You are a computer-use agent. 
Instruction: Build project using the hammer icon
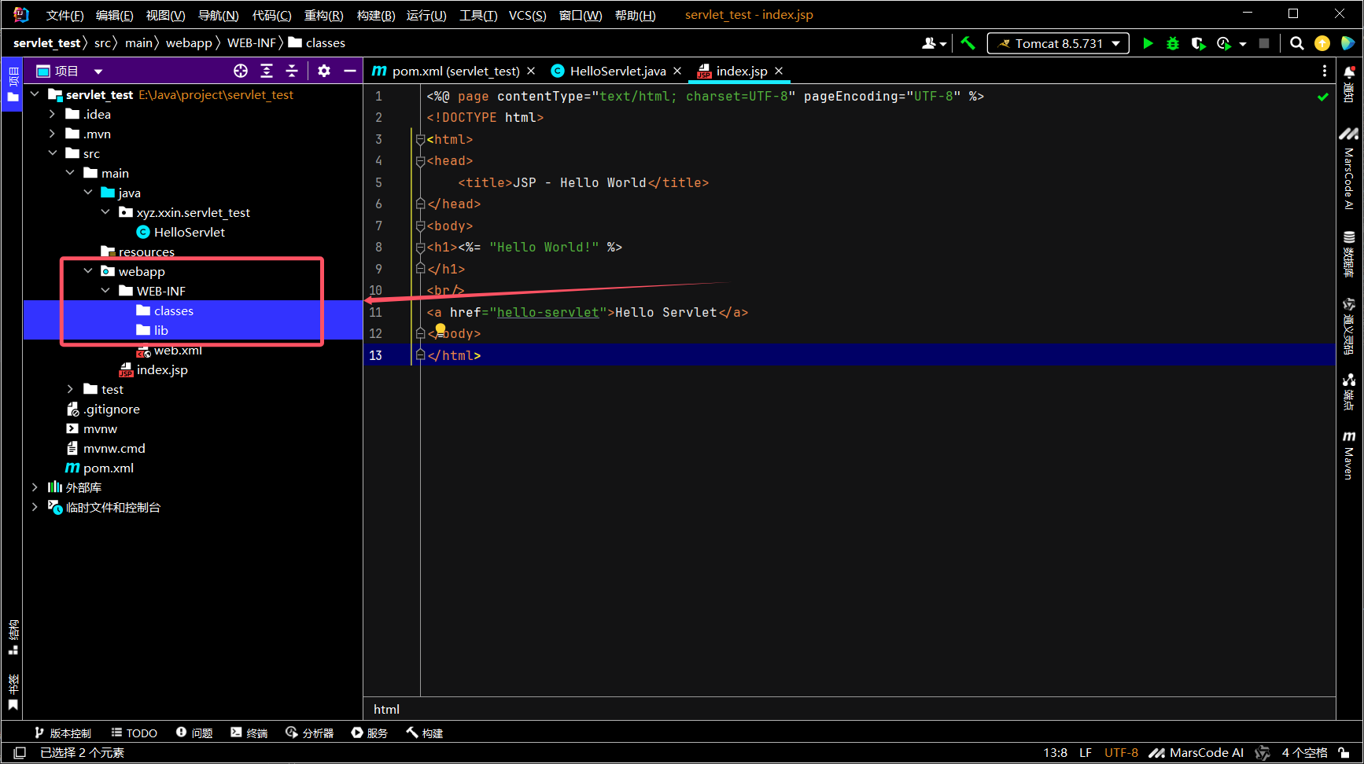click(968, 44)
